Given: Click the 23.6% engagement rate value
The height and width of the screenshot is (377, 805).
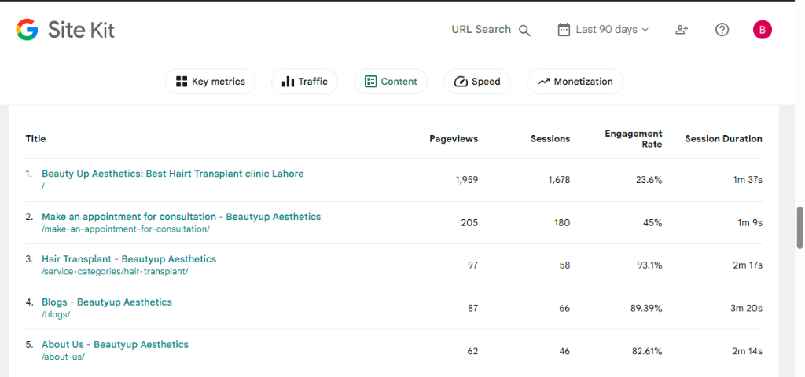Looking at the screenshot, I should tap(648, 180).
